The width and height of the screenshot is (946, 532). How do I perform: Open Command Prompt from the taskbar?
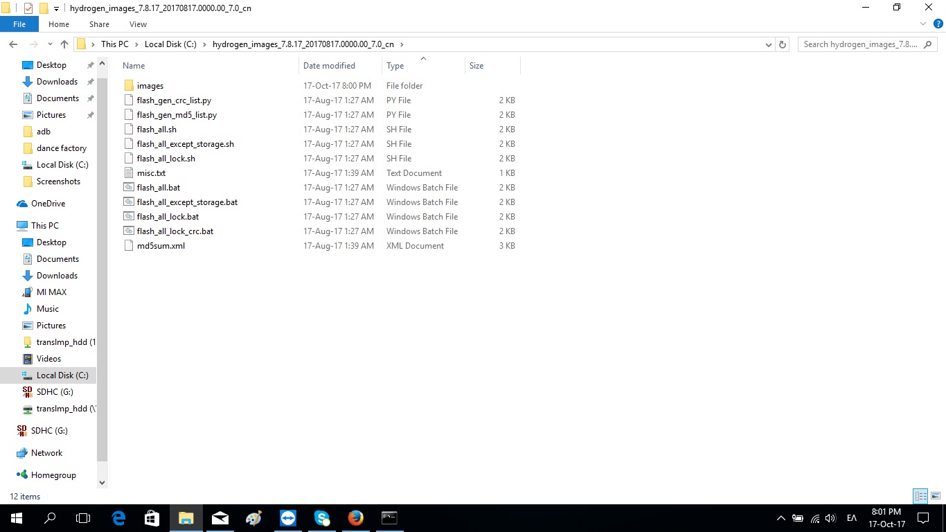[x=389, y=517]
